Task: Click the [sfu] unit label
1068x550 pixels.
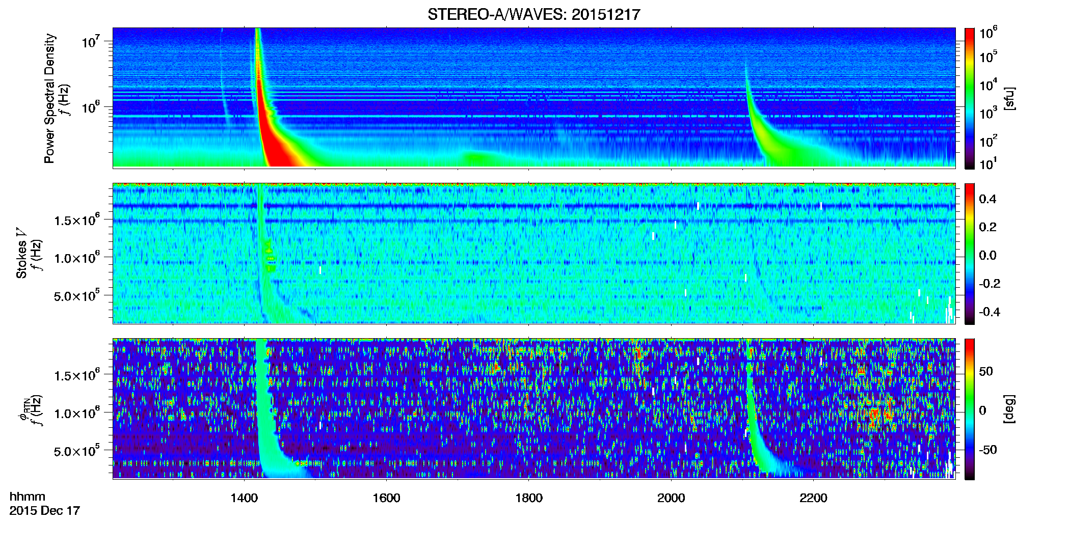Action: pos(1009,98)
